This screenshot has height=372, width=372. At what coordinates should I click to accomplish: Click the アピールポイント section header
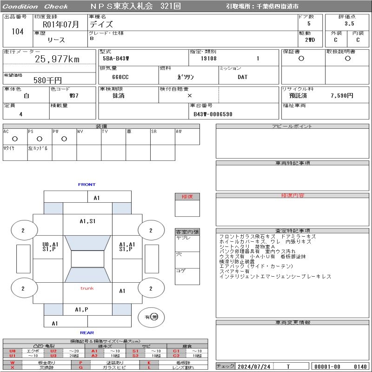(292, 126)
